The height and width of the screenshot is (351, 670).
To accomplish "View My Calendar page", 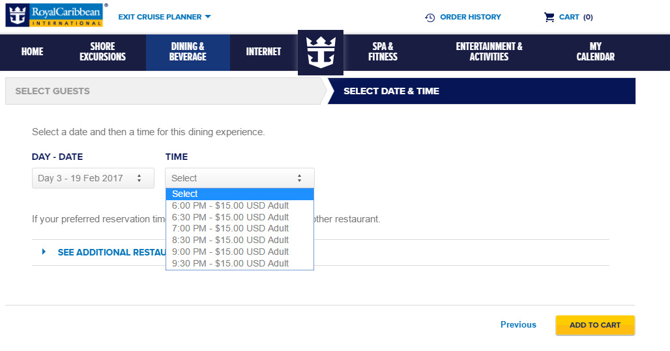I will pos(596,51).
